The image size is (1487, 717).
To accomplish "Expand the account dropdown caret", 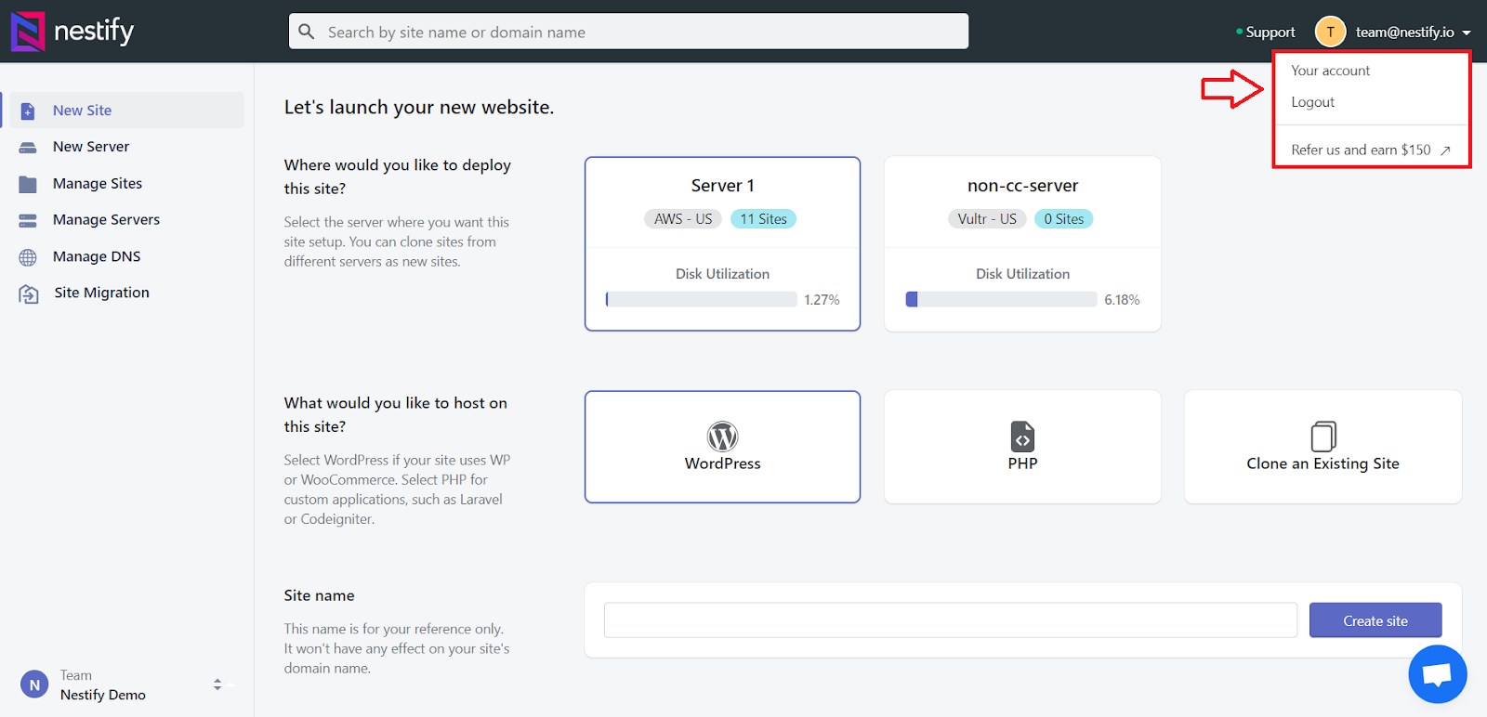I will pyautogui.click(x=1467, y=33).
